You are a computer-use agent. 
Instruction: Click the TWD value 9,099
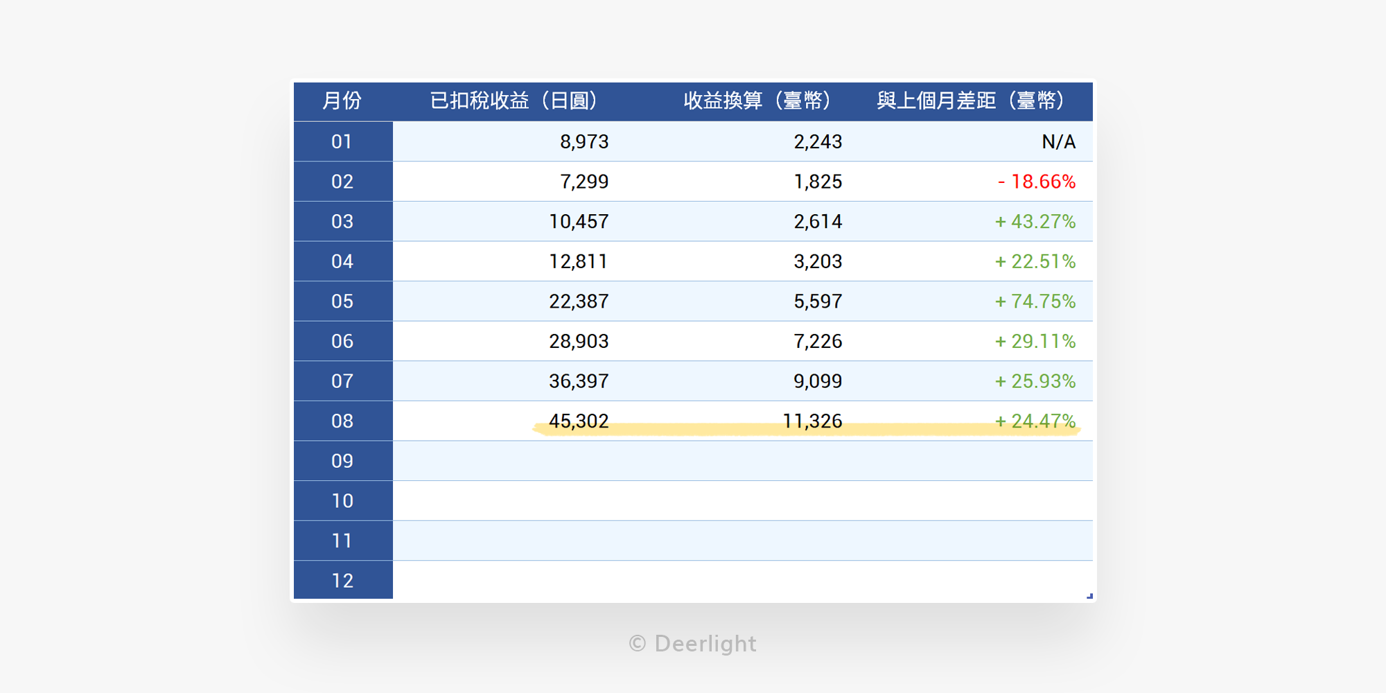818,381
